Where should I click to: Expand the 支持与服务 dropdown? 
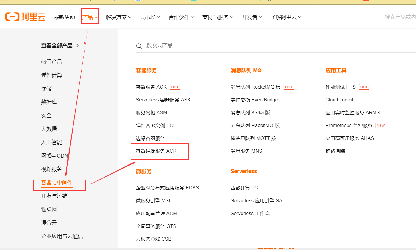point(218,17)
